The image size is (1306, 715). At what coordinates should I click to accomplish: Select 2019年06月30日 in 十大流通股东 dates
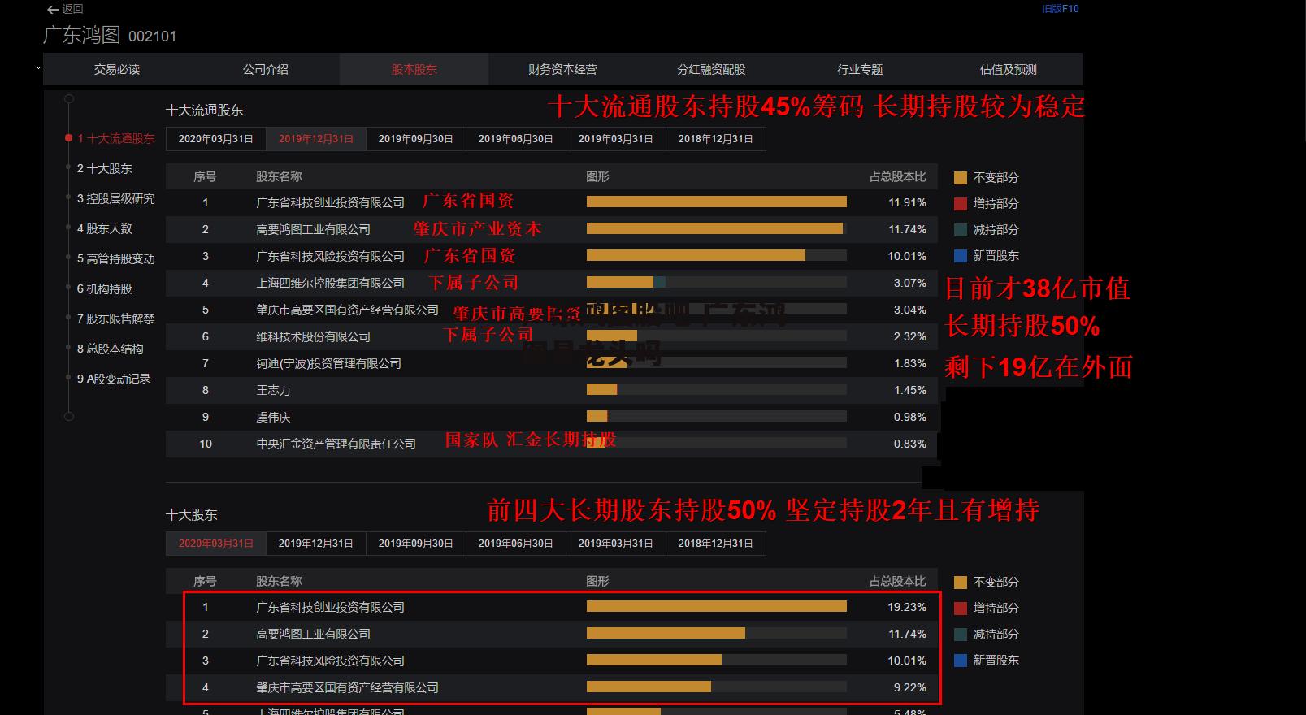[x=516, y=139]
